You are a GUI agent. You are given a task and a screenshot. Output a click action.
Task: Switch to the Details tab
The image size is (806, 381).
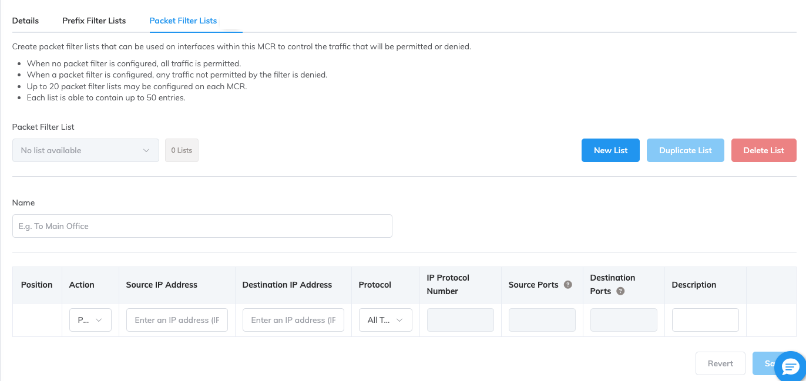pyautogui.click(x=25, y=21)
